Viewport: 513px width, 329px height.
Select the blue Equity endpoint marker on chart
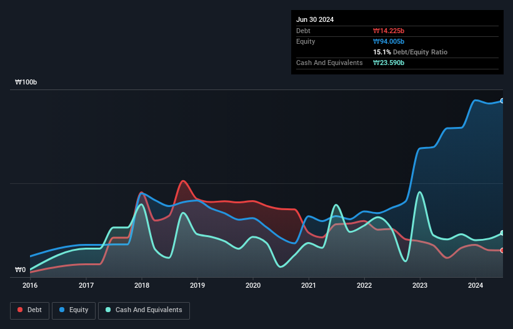coord(502,101)
